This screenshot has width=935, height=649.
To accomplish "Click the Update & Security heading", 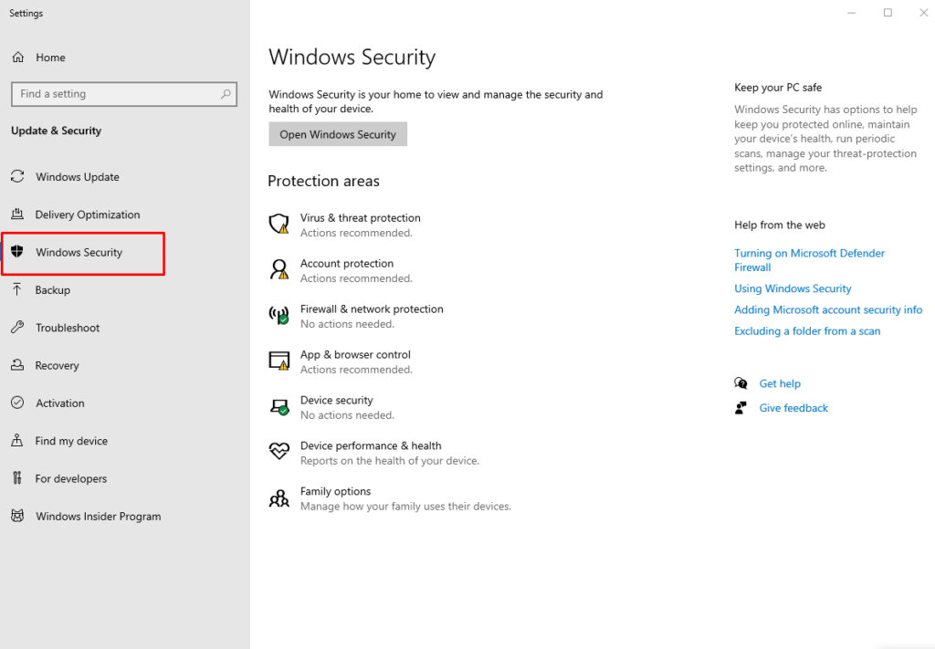I will click(x=56, y=131).
